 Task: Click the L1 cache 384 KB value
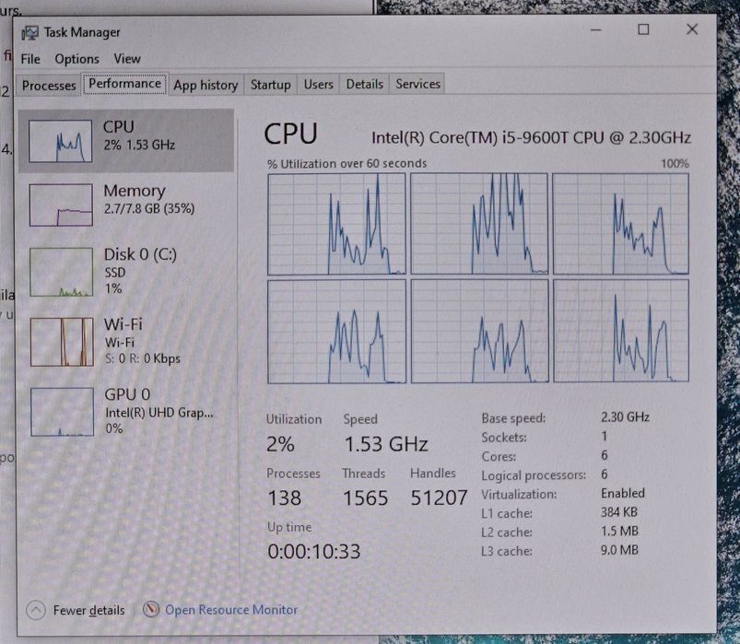[x=618, y=512]
